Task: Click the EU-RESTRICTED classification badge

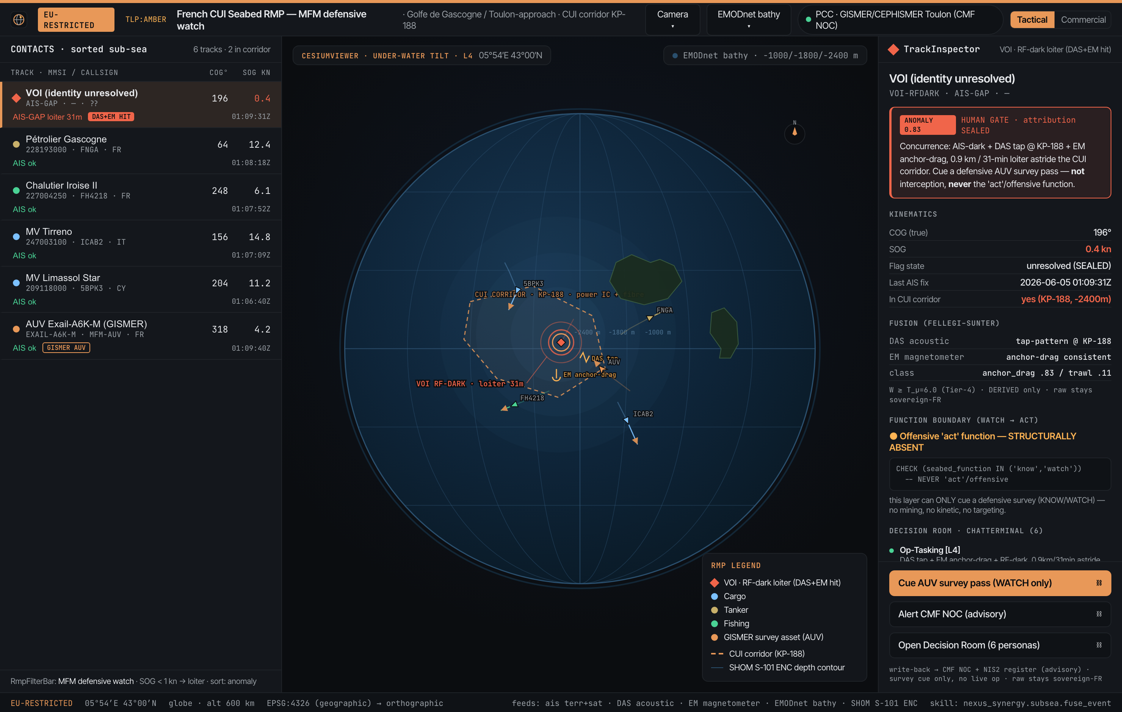Action: (x=75, y=20)
